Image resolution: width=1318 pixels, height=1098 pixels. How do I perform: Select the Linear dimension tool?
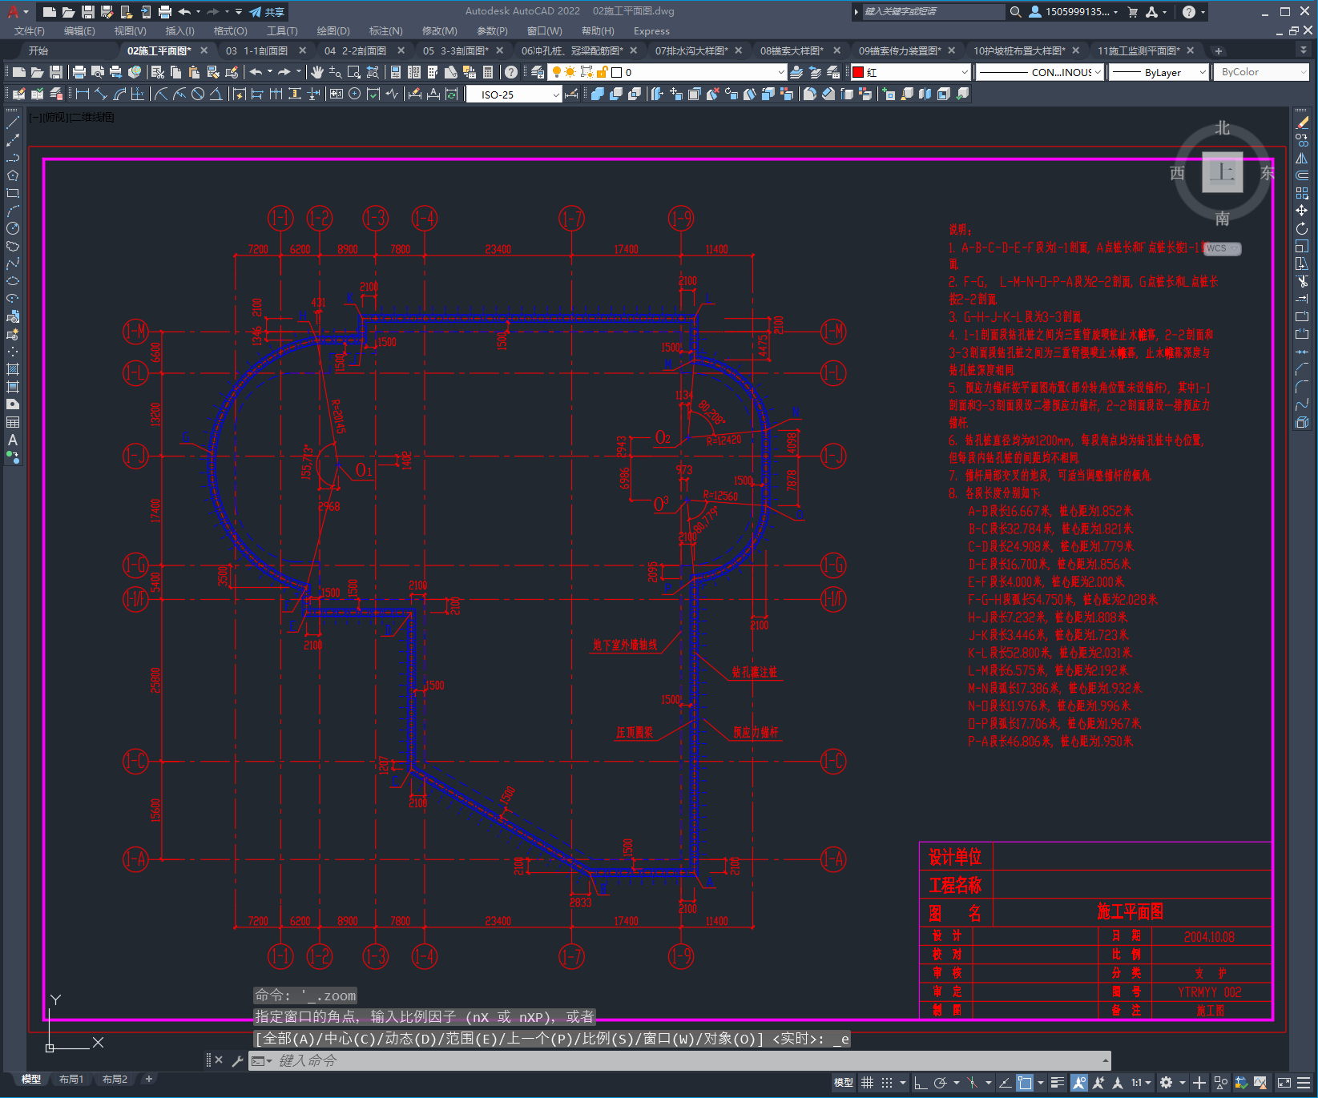[82, 94]
